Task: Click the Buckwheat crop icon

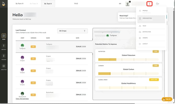Action: (22, 94)
